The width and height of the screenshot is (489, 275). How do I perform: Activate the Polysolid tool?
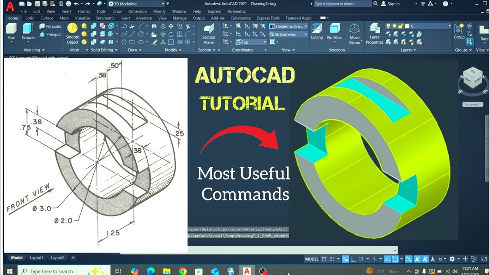click(x=50, y=26)
